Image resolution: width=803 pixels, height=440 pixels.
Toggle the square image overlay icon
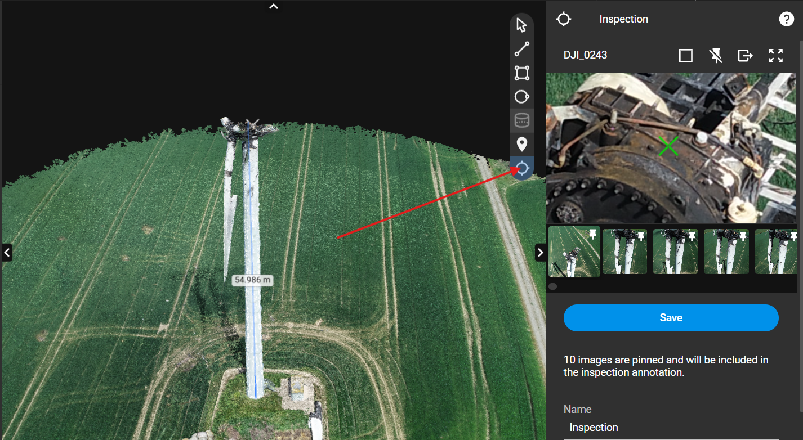[685, 55]
